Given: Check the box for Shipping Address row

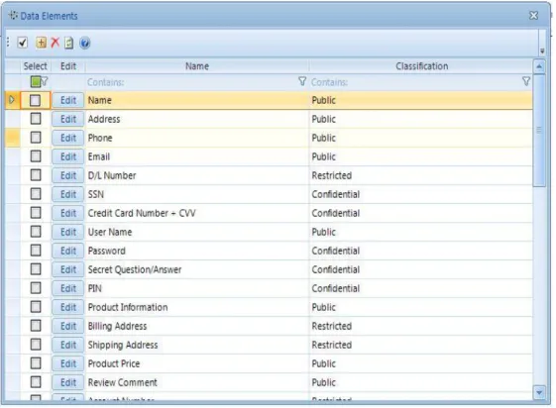Looking at the screenshot, I should (x=36, y=345).
